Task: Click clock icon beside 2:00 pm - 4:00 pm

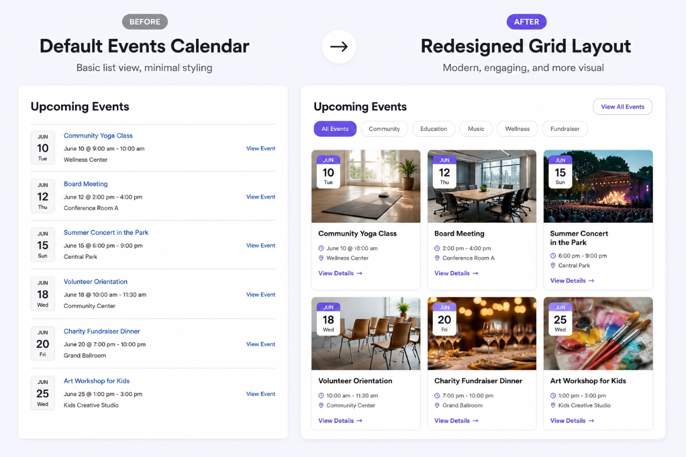Action: [437, 248]
